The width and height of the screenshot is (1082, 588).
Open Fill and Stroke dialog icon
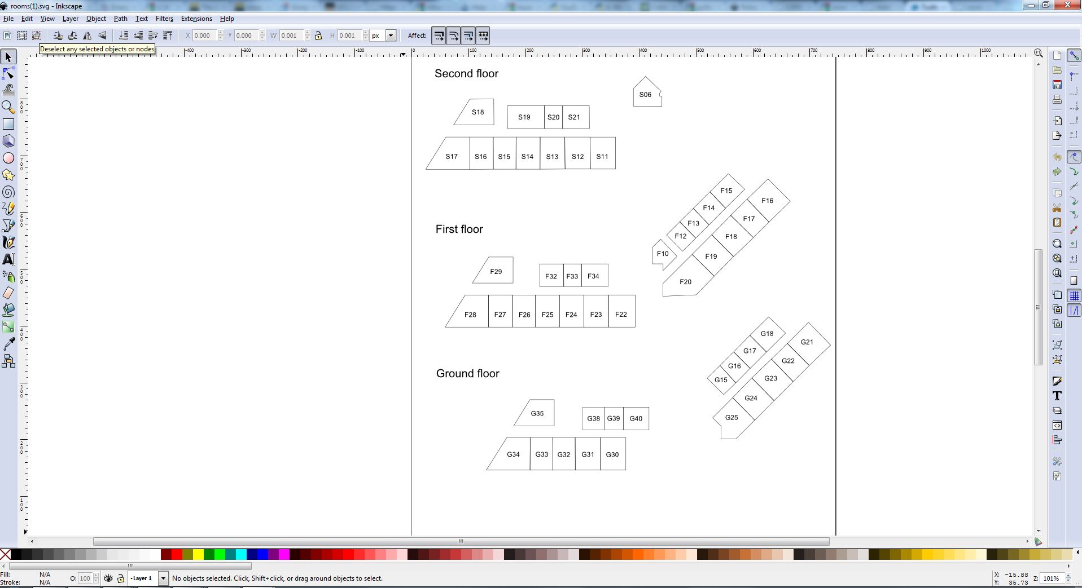[x=1057, y=382]
